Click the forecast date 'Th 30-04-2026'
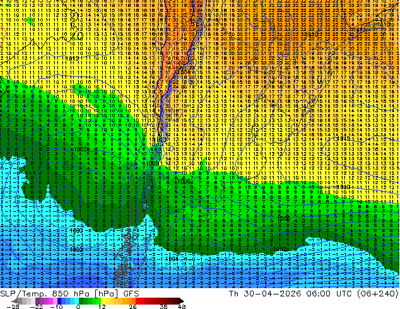The width and height of the screenshot is (400, 309). [x=265, y=294]
